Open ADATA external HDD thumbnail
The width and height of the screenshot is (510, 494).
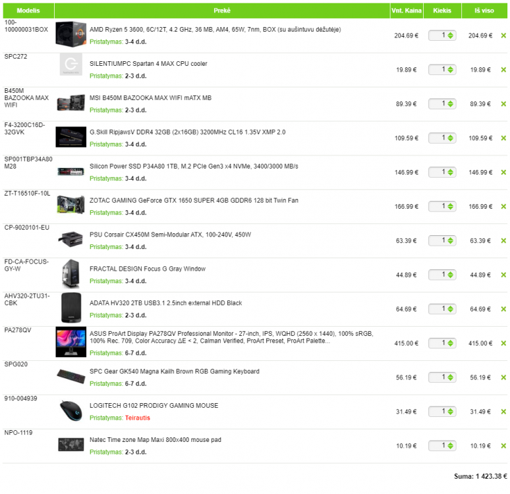[71, 308]
